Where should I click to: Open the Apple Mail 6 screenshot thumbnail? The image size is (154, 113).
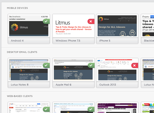[74, 70]
